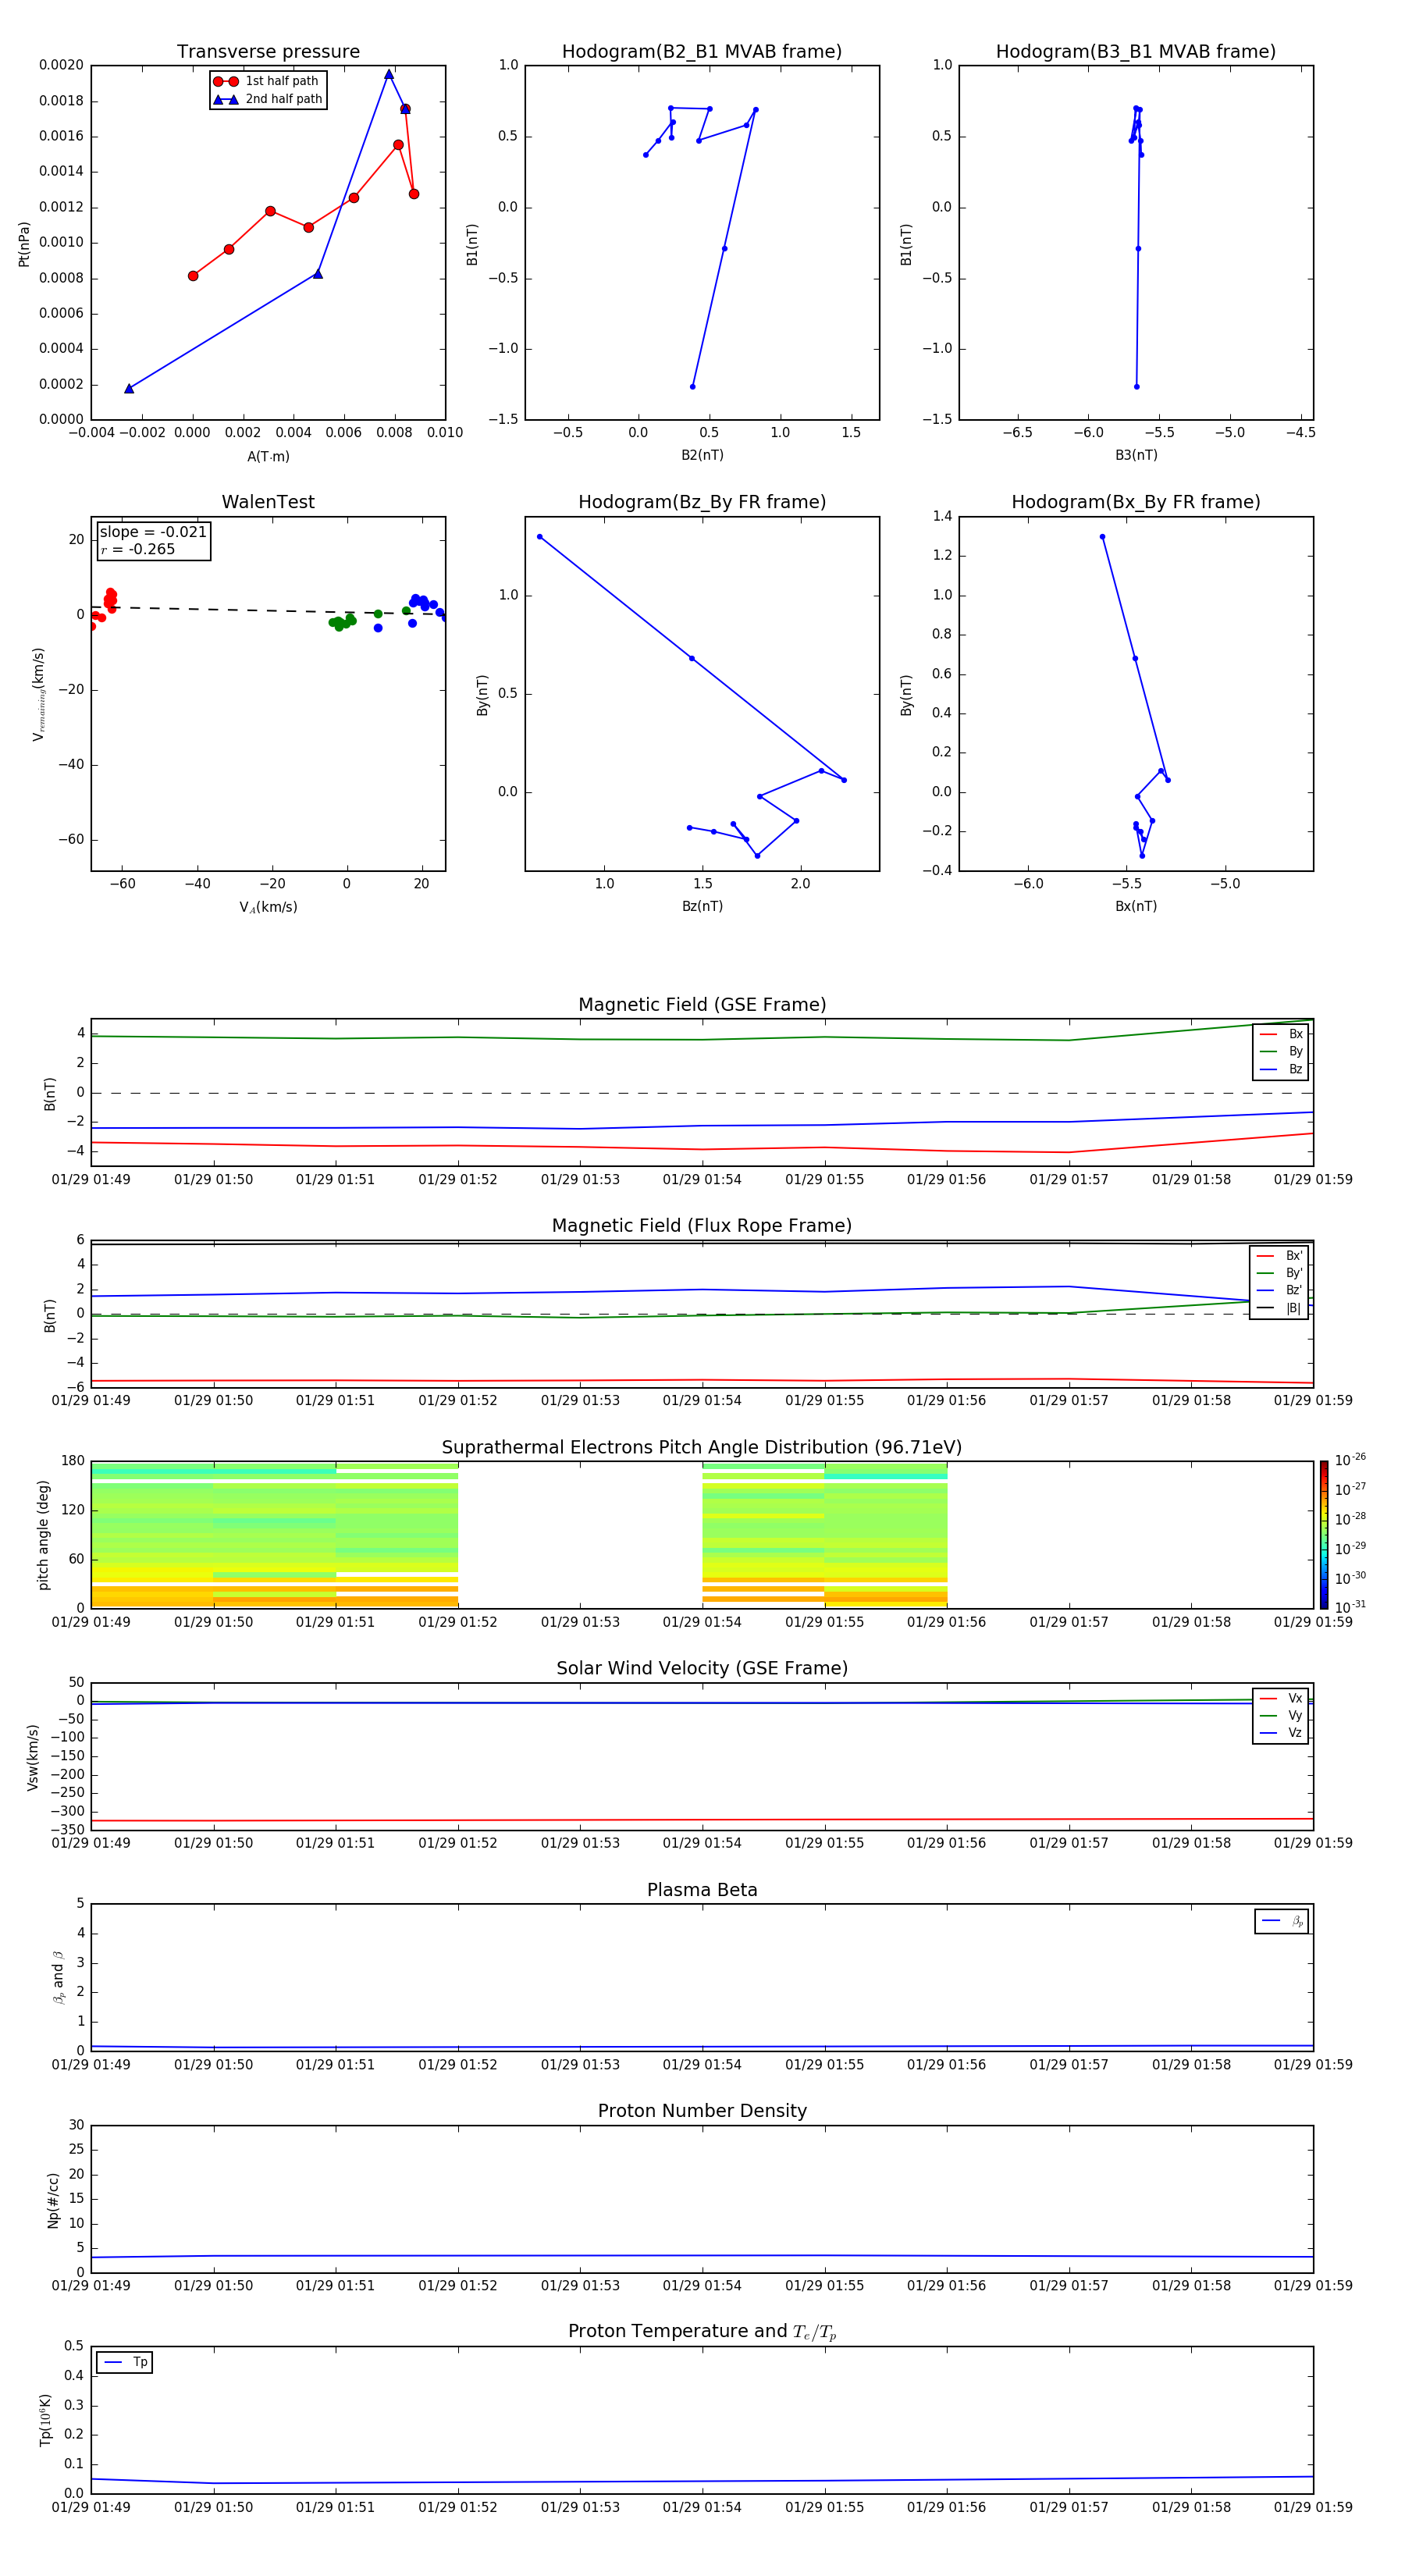Click the 'Bx(nT)' x-axis label

point(1136,906)
